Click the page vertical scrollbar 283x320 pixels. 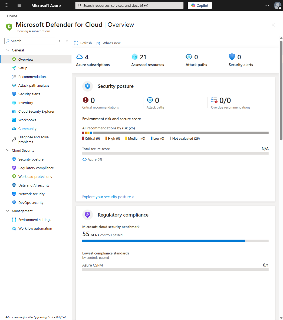tap(281, 91)
